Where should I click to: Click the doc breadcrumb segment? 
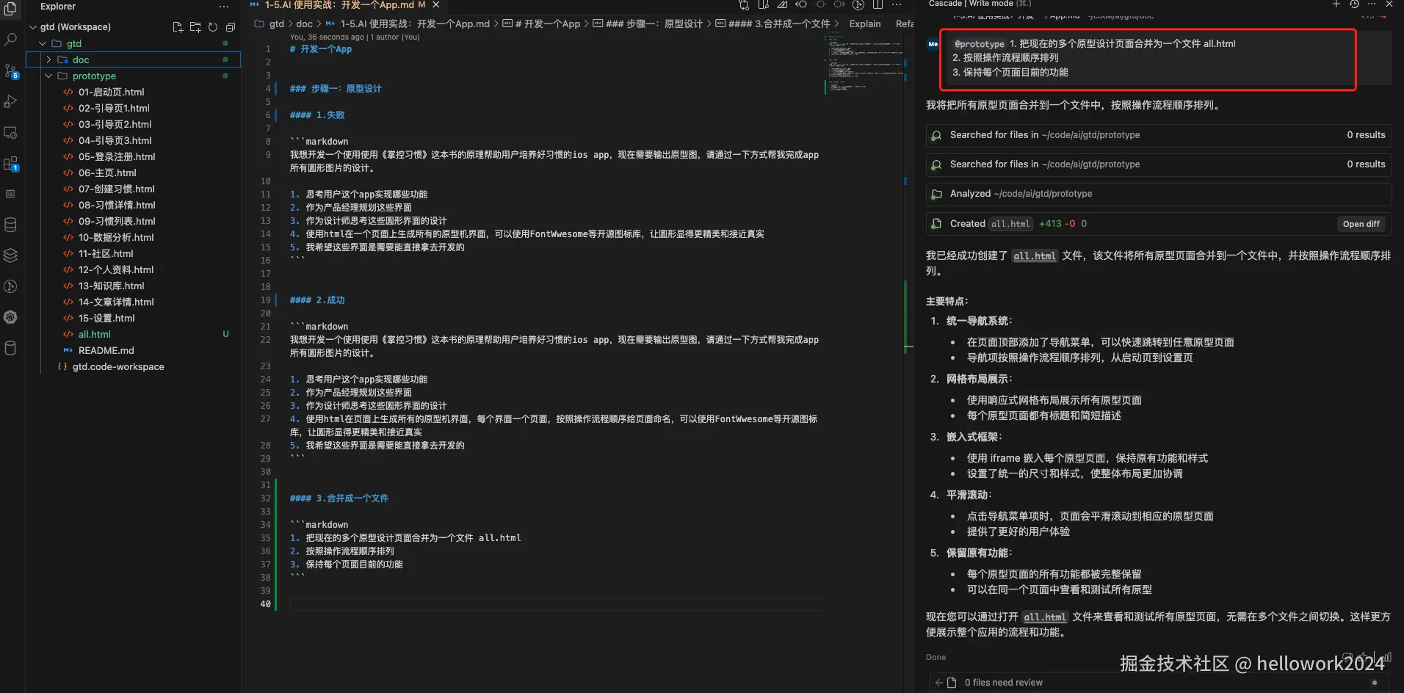pyautogui.click(x=304, y=24)
